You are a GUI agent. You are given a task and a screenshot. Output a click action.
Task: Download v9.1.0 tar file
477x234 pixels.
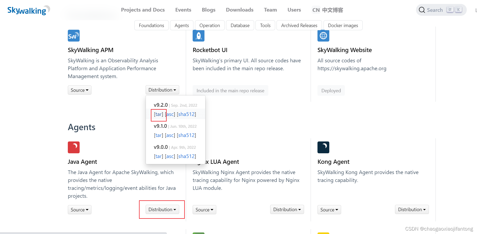(158, 135)
